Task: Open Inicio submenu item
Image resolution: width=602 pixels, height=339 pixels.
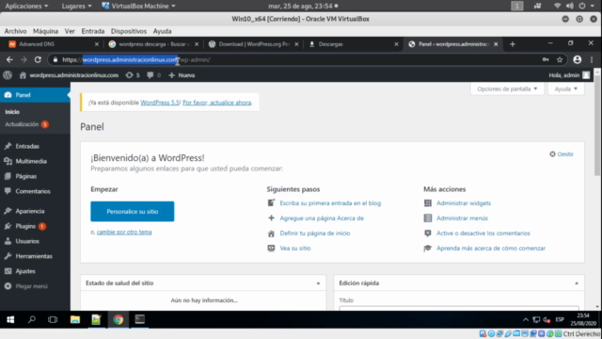Action: click(x=12, y=112)
